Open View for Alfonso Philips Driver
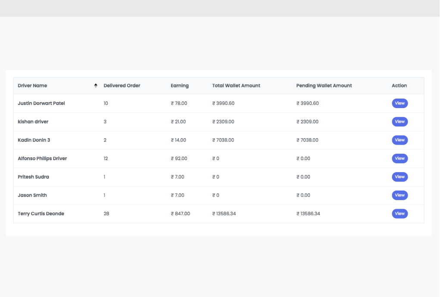440x297 pixels. coord(399,158)
